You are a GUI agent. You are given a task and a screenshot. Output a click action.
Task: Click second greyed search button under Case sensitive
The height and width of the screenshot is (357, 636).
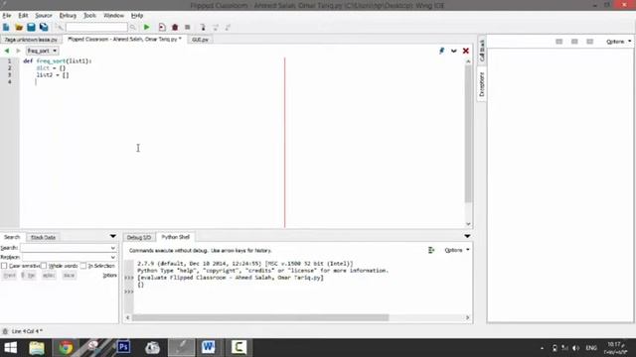29,276
